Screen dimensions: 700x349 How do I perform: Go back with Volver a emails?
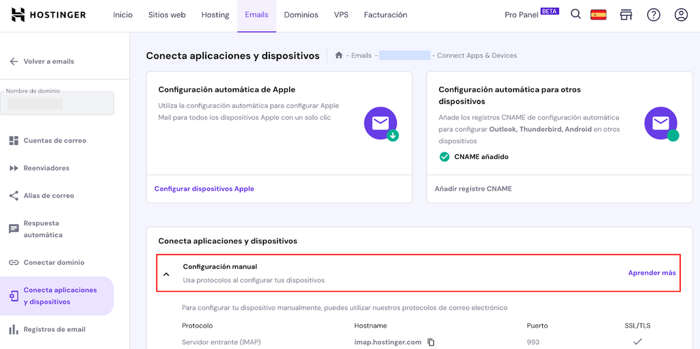42,61
